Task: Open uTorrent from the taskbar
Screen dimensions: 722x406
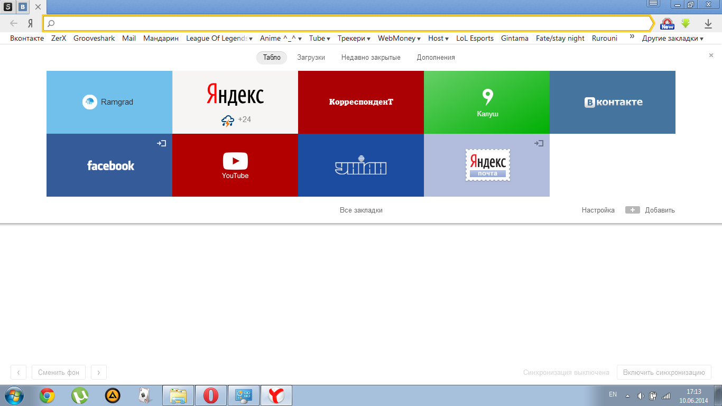Action: tap(80, 395)
